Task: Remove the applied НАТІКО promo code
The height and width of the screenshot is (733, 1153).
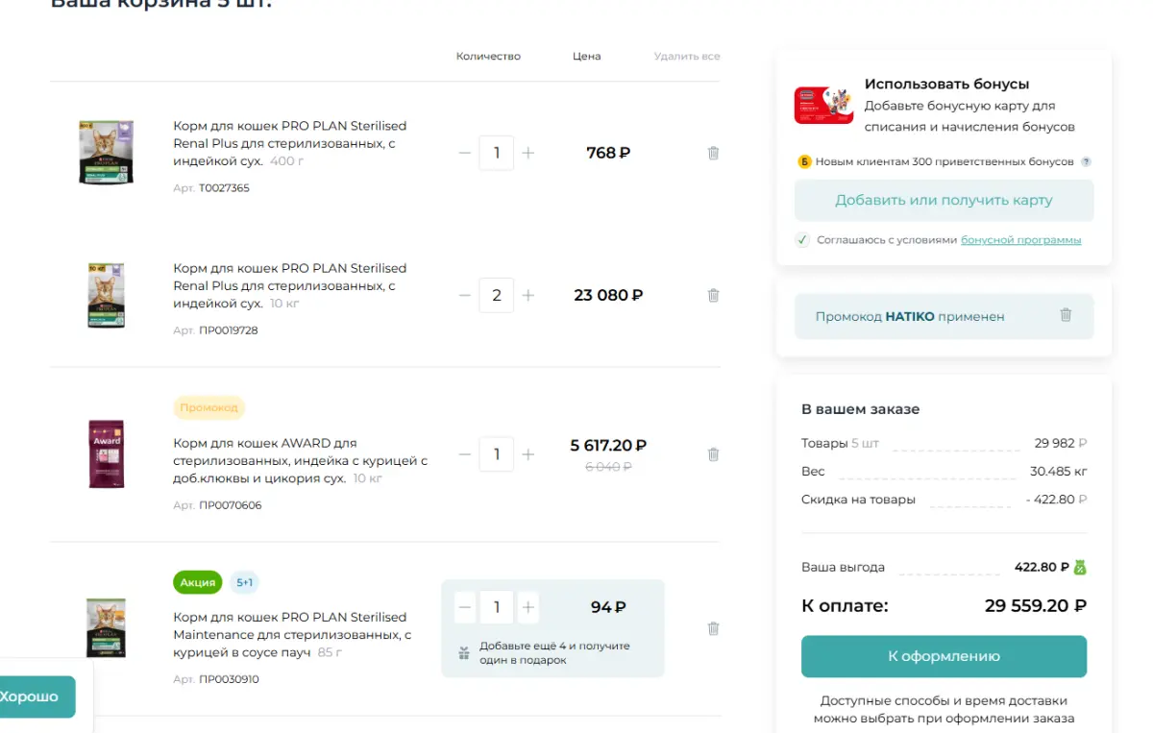Action: pos(1066,315)
